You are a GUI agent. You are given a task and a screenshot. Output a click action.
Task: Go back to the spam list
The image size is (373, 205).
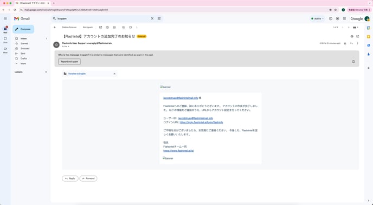click(55, 27)
